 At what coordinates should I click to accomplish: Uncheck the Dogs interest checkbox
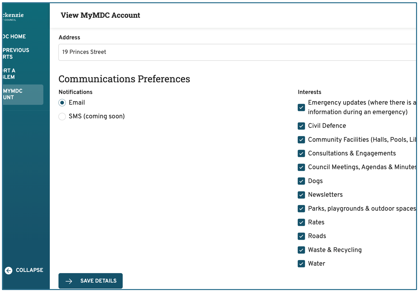tap(301, 181)
